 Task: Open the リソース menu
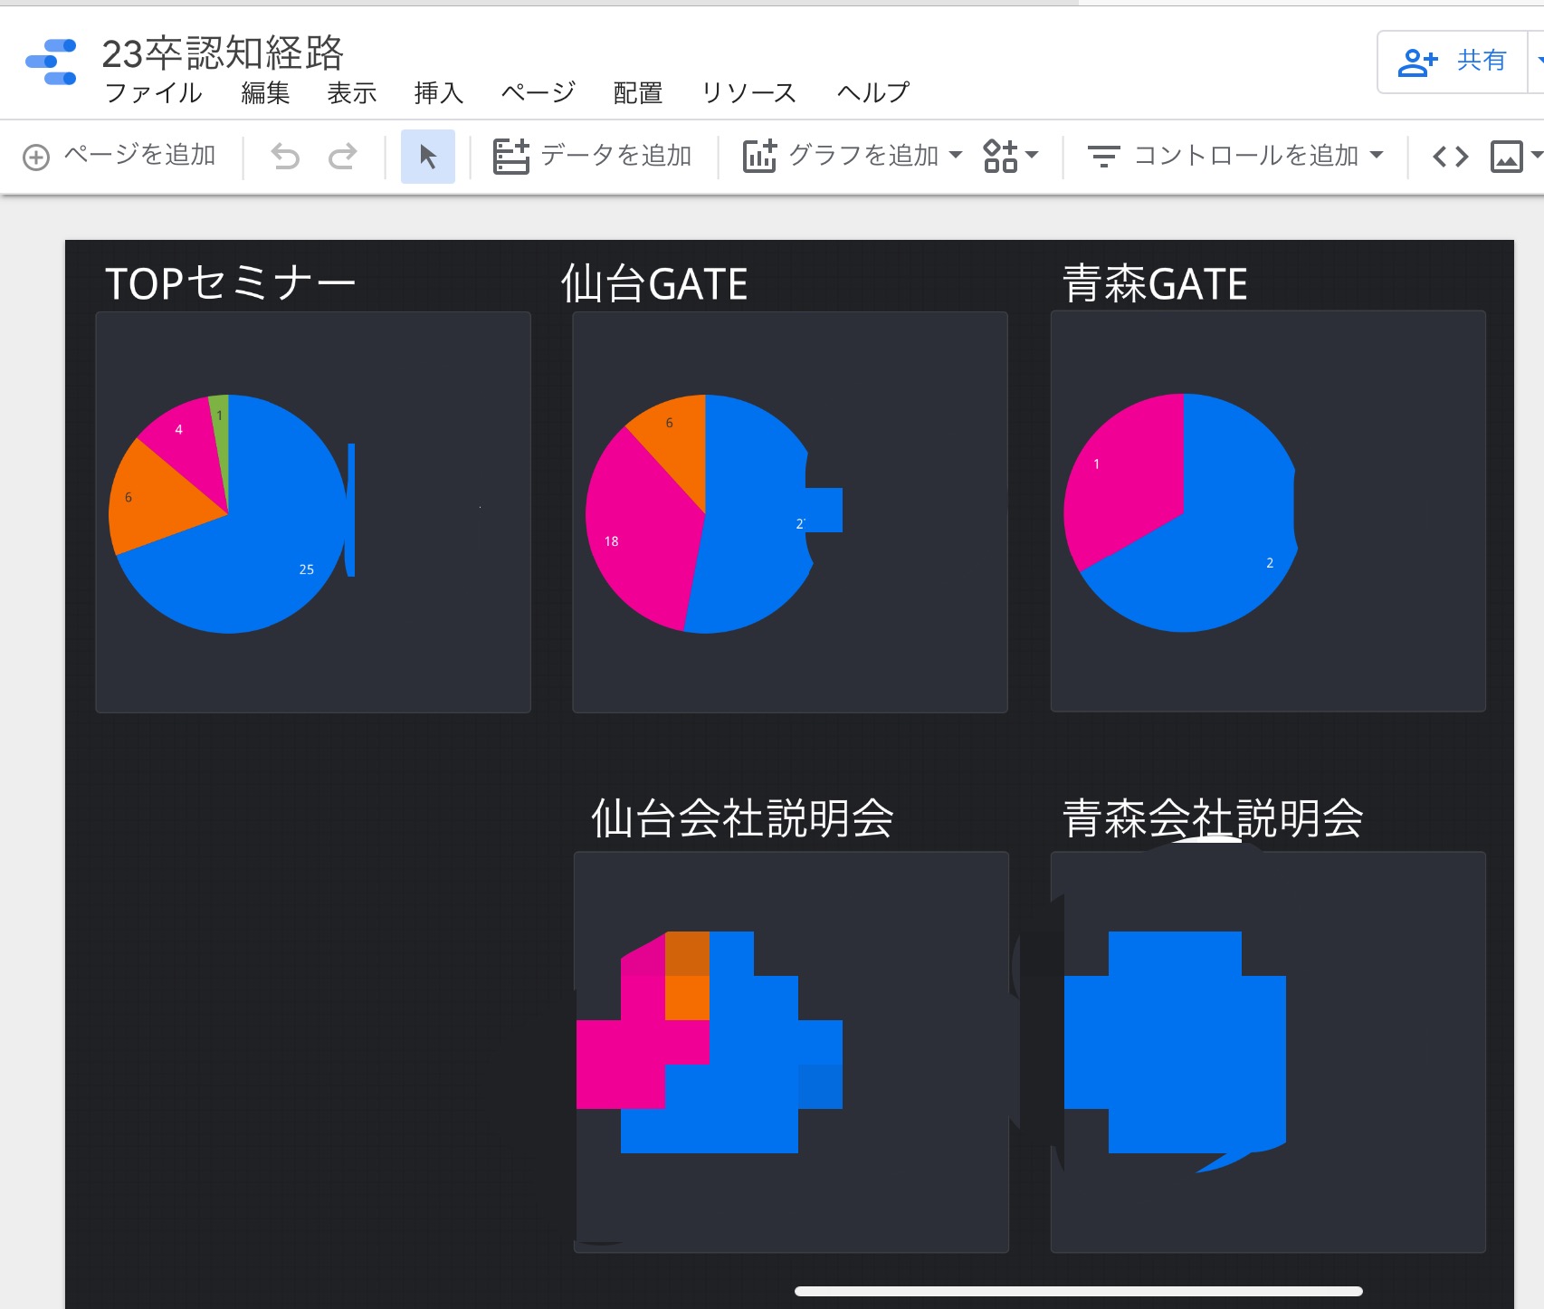(x=748, y=92)
